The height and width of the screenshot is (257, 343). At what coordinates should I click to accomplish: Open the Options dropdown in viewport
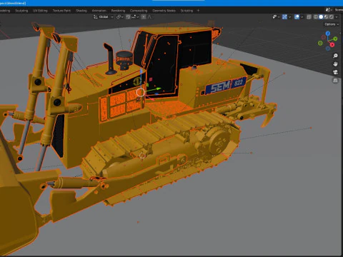(332, 24)
